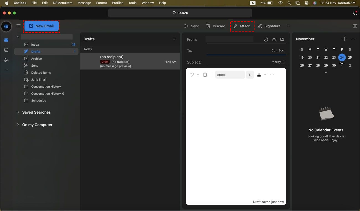Open the calendar view in left sidebar
Screen dimensions: 360x211
point(6,50)
